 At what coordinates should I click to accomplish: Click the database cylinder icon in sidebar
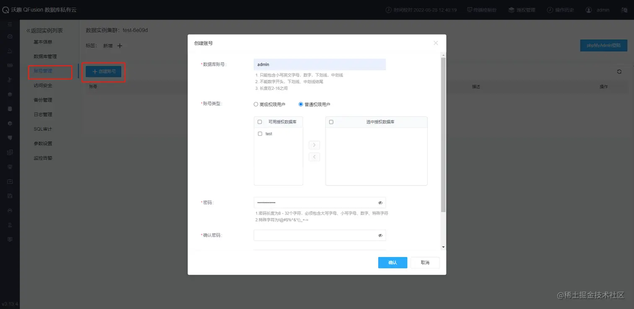click(10, 109)
